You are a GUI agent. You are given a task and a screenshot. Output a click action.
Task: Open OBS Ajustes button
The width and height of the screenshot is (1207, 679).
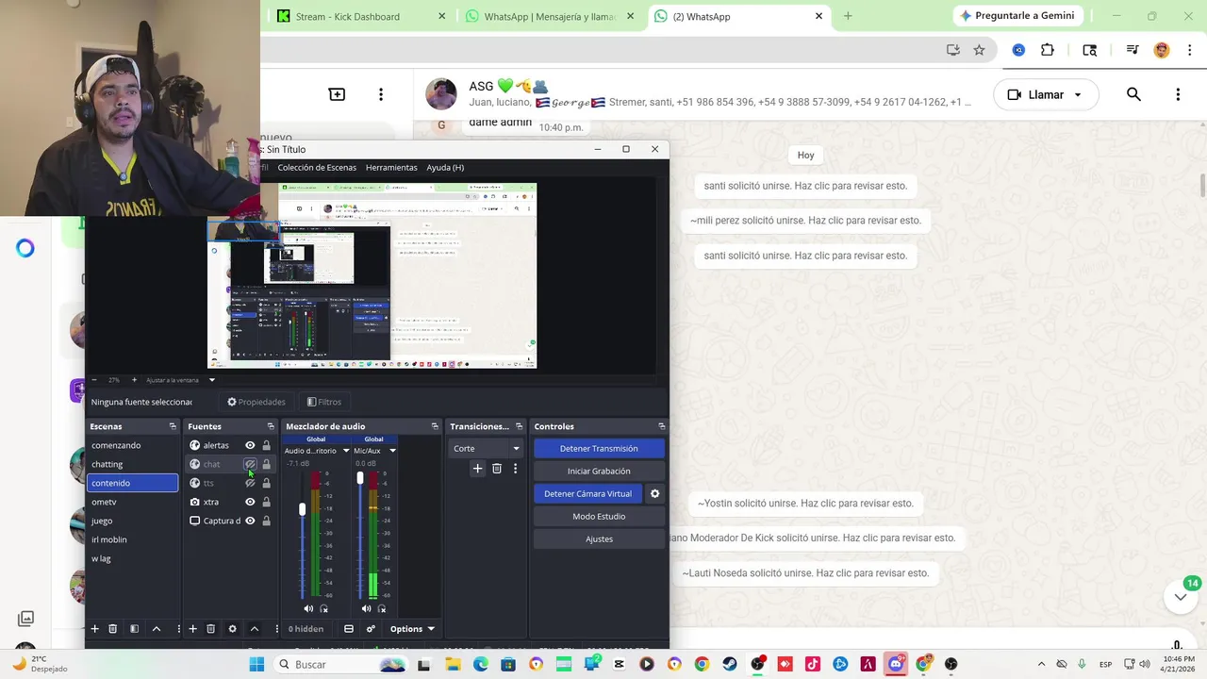(x=599, y=538)
